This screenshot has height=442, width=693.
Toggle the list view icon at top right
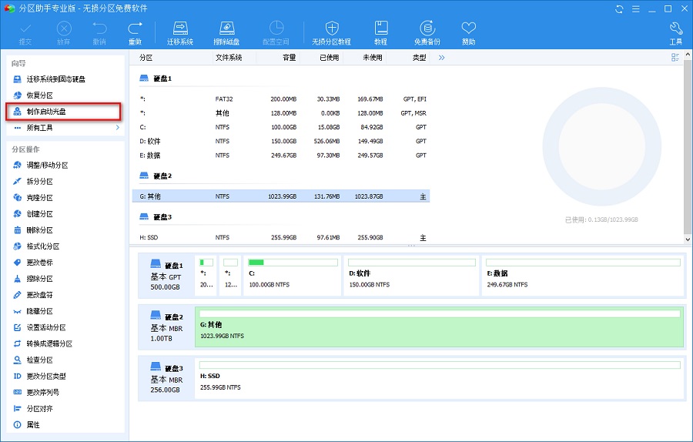click(x=675, y=58)
